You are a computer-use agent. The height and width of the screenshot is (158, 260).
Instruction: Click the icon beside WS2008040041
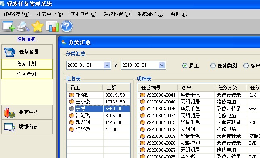click(x=143, y=95)
